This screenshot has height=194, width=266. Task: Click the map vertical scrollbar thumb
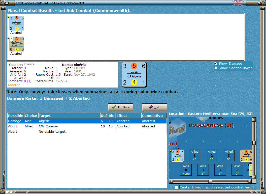point(254,143)
